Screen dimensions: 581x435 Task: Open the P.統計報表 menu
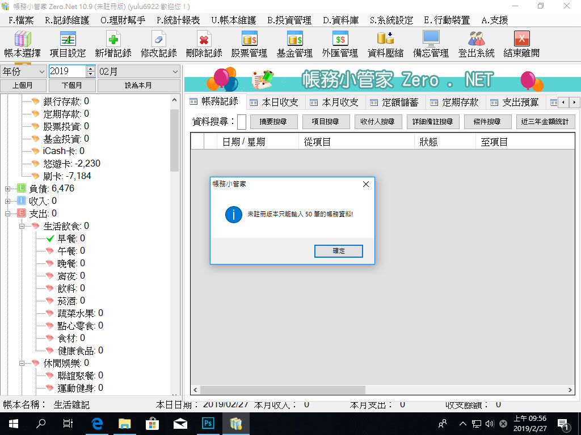point(178,20)
